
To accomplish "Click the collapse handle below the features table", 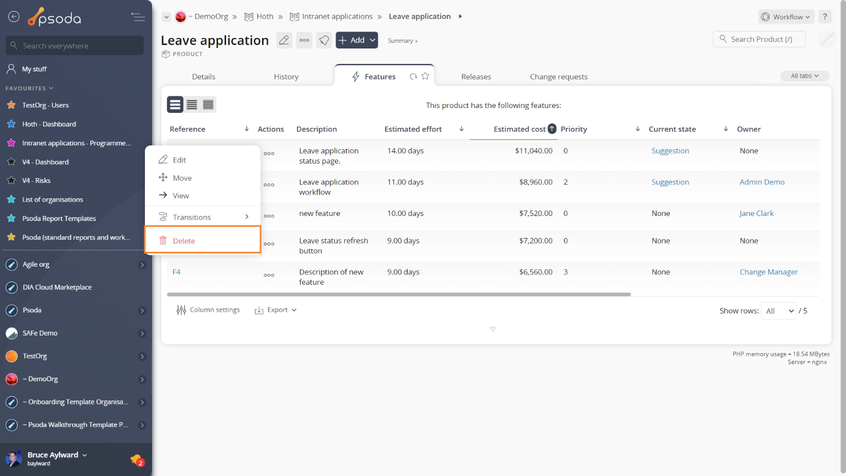I will point(493,329).
